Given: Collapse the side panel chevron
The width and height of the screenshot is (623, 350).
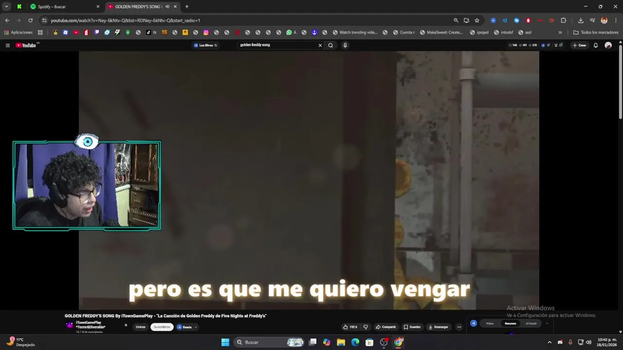Looking at the screenshot, I should (x=547, y=323).
